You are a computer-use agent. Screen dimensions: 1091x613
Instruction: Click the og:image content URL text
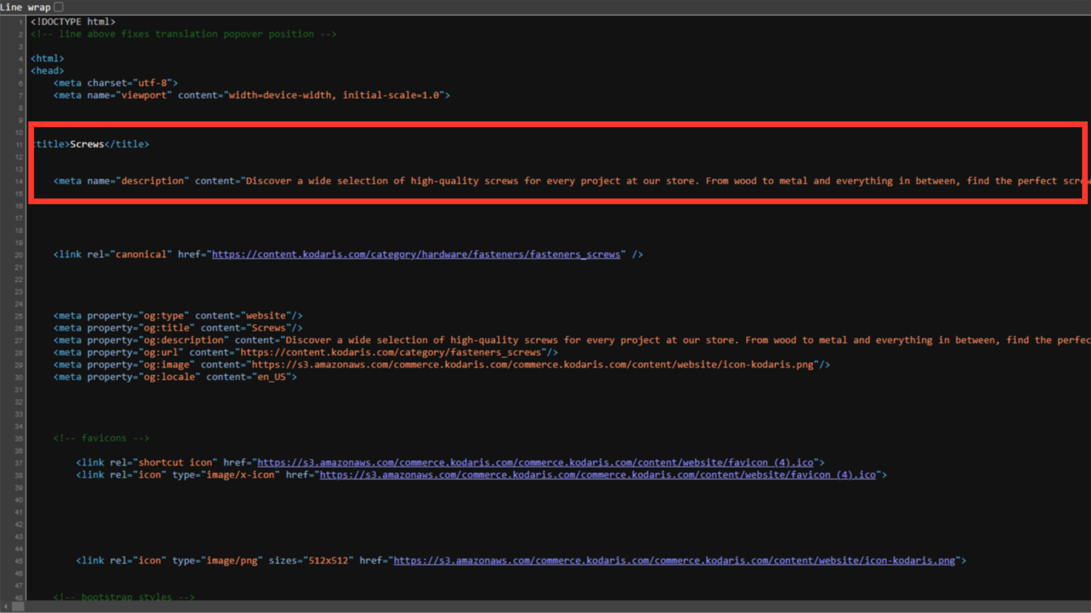pyautogui.click(x=532, y=364)
